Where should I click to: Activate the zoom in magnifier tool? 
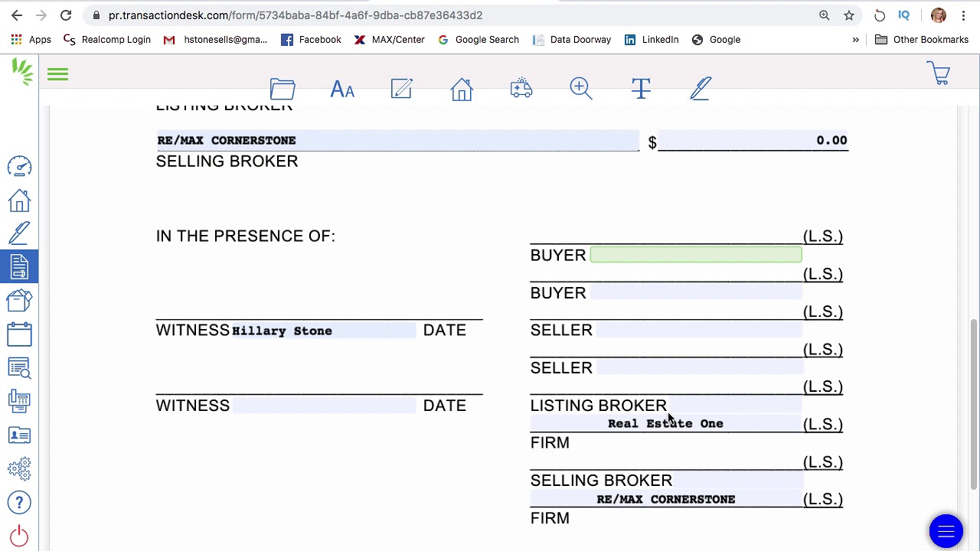[581, 89]
